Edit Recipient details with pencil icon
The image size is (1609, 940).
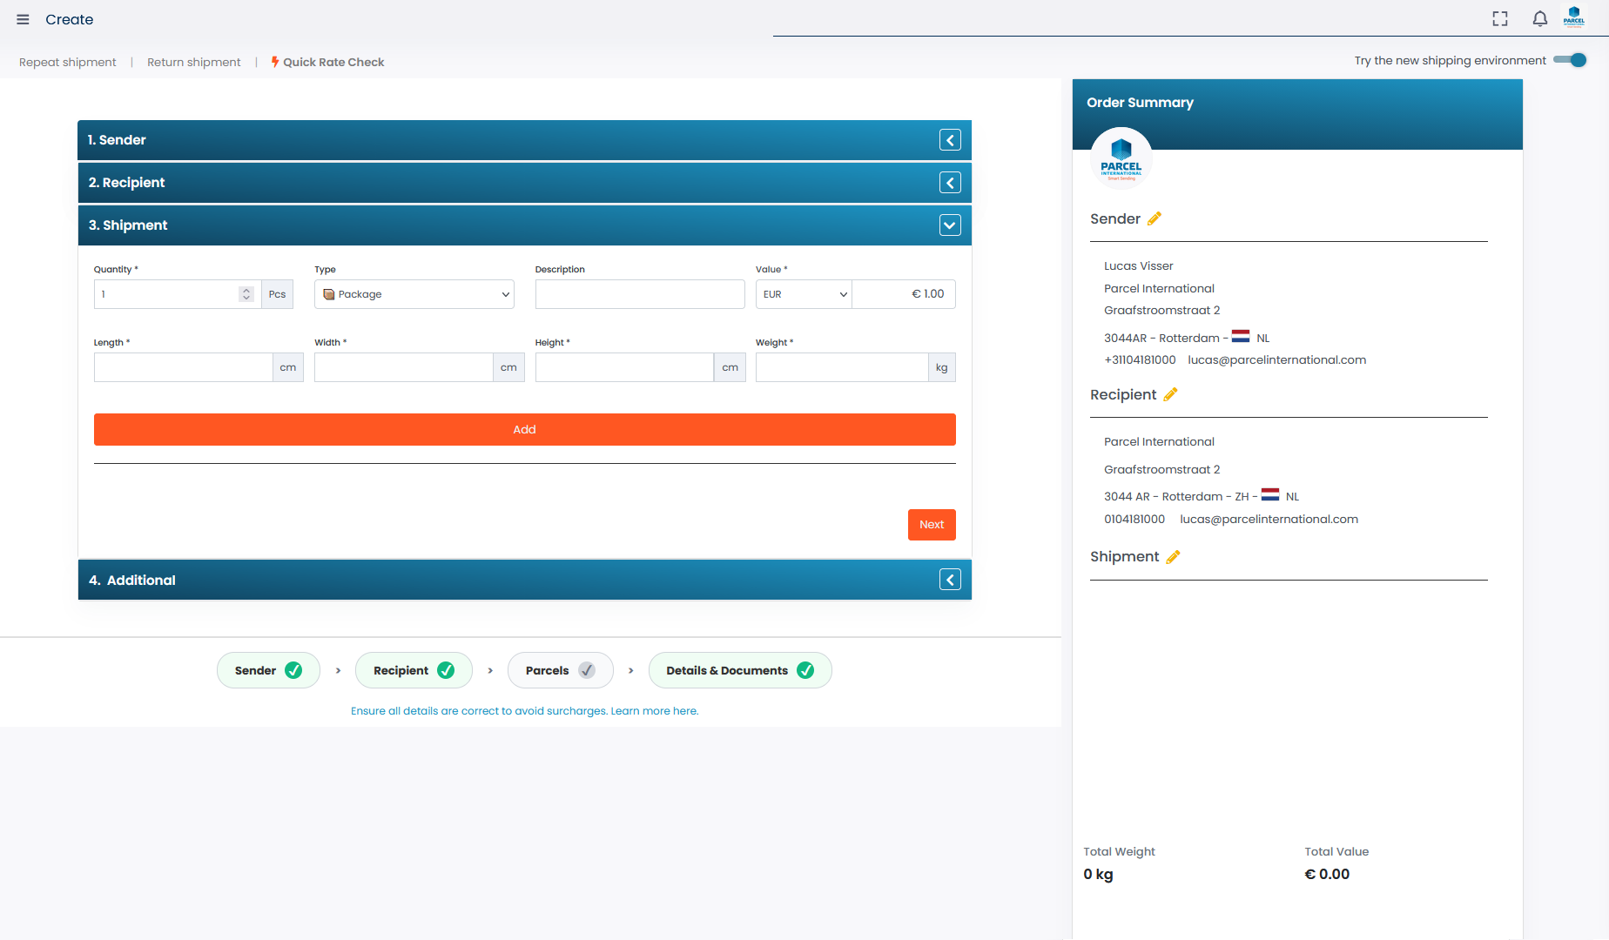(1170, 395)
